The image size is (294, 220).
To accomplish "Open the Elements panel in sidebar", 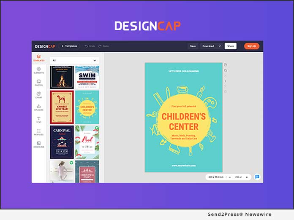I will (x=38, y=70).
